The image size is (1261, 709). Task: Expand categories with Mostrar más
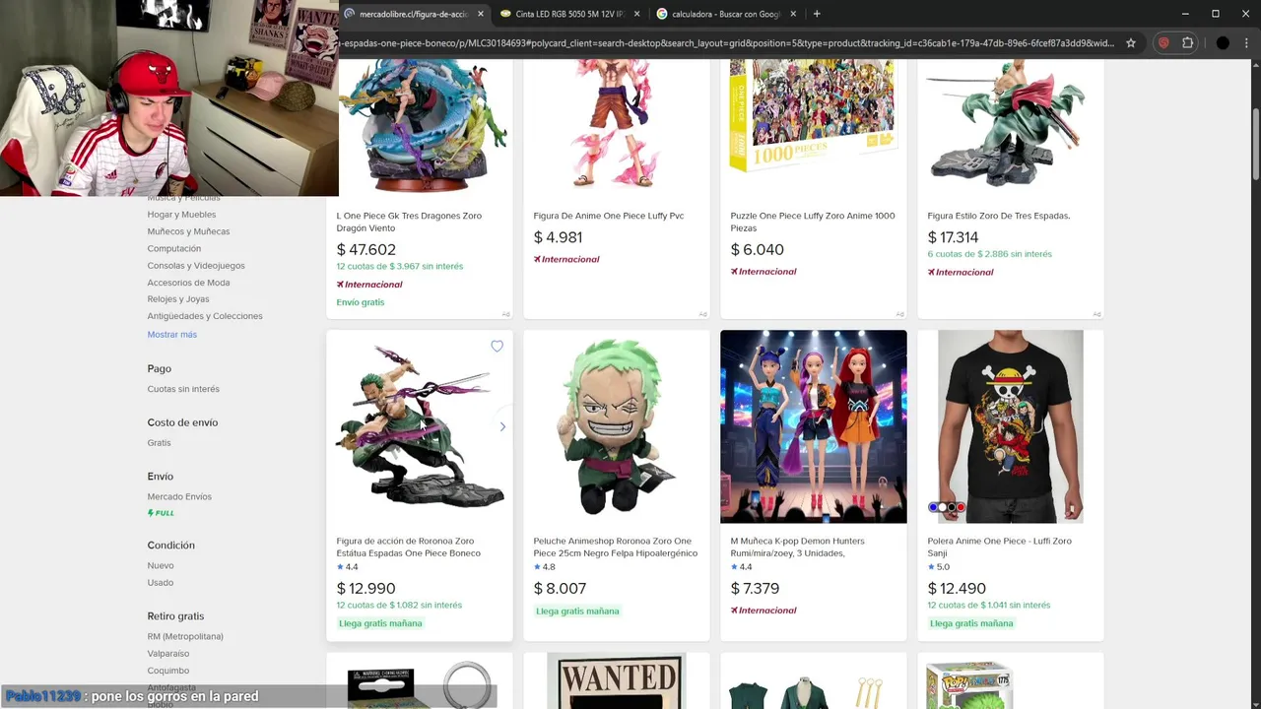[172, 335]
